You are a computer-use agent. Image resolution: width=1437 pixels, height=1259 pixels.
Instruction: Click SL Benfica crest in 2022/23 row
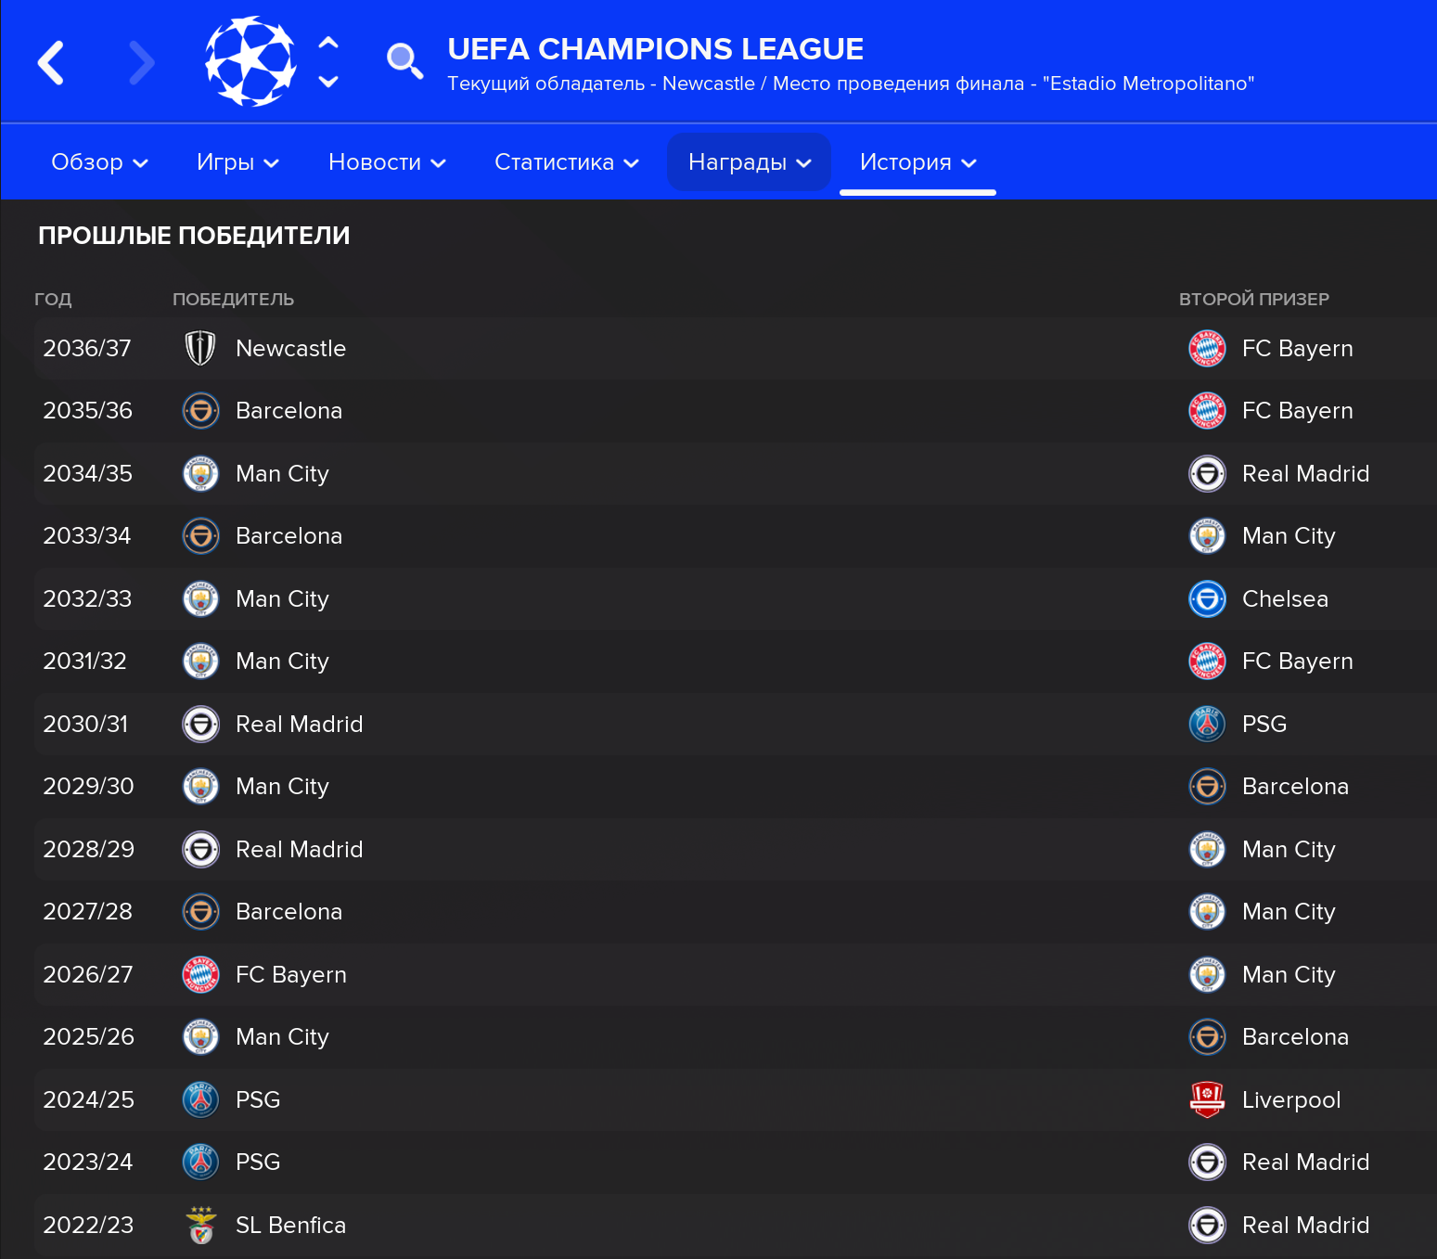coord(200,1226)
